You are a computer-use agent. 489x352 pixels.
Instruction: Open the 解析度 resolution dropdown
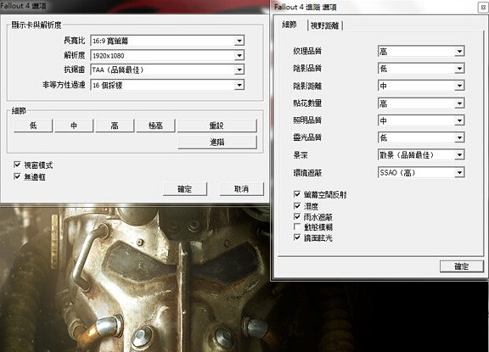coord(167,55)
